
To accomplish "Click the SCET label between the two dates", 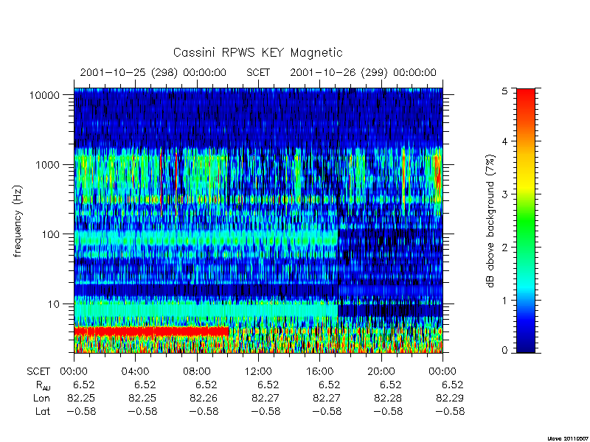I will [x=258, y=72].
